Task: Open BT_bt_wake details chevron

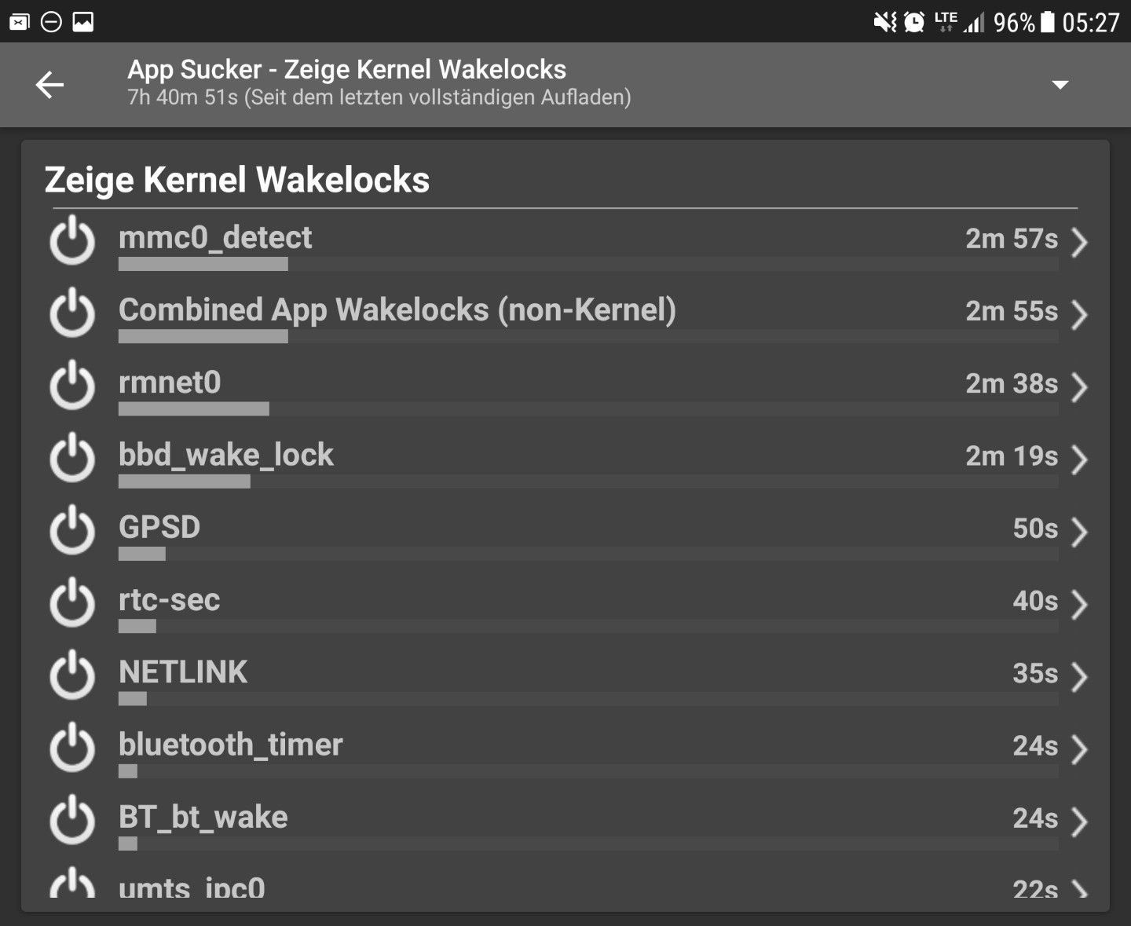Action: (1079, 822)
